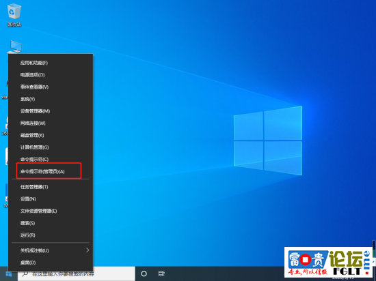Screen dimensions: 376x281
Task: Open Power Options (电源选项)
Action: point(51,75)
